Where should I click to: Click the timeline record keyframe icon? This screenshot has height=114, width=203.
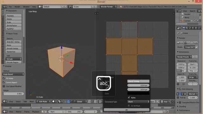[x=43, y=111]
